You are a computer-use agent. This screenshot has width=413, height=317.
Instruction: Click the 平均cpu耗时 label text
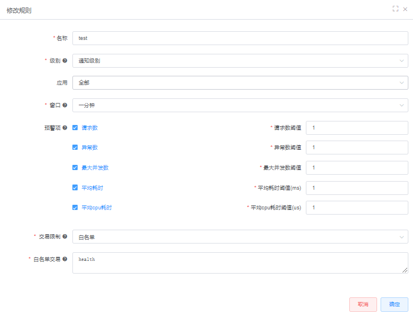(97, 208)
